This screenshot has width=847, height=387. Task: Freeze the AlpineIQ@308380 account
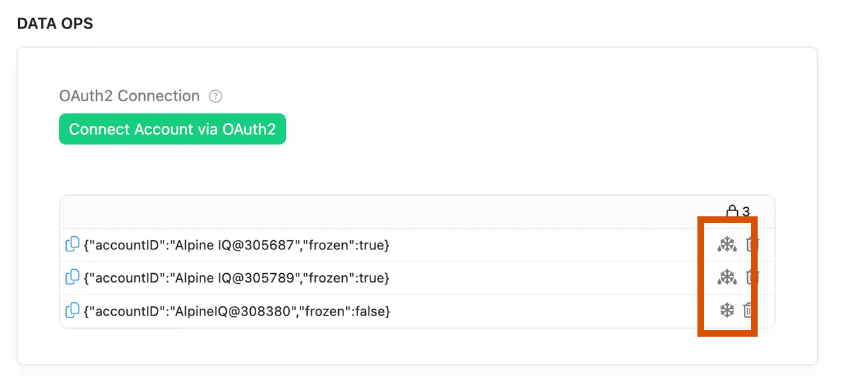pos(726,311)
